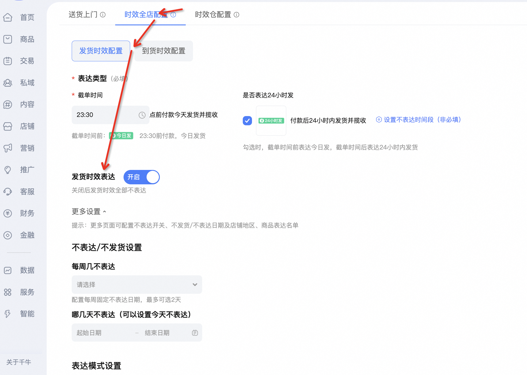
Task: Click the 商品 shopping bag icon
Action: (8, 39)
